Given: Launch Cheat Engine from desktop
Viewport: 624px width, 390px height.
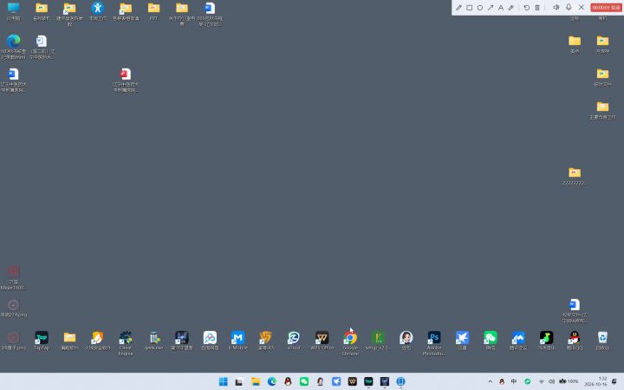Looking at the screenshot, I should click(126, 343).
